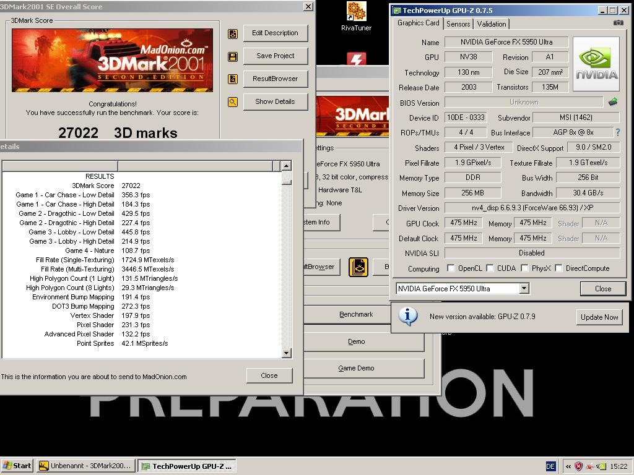Click the BIOS save chip icon
634x475 pixels.
pos(613,102)
